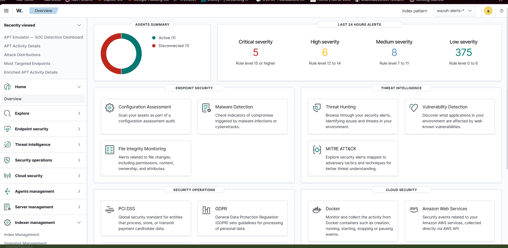Open the hamburger navigation menu

6,11
